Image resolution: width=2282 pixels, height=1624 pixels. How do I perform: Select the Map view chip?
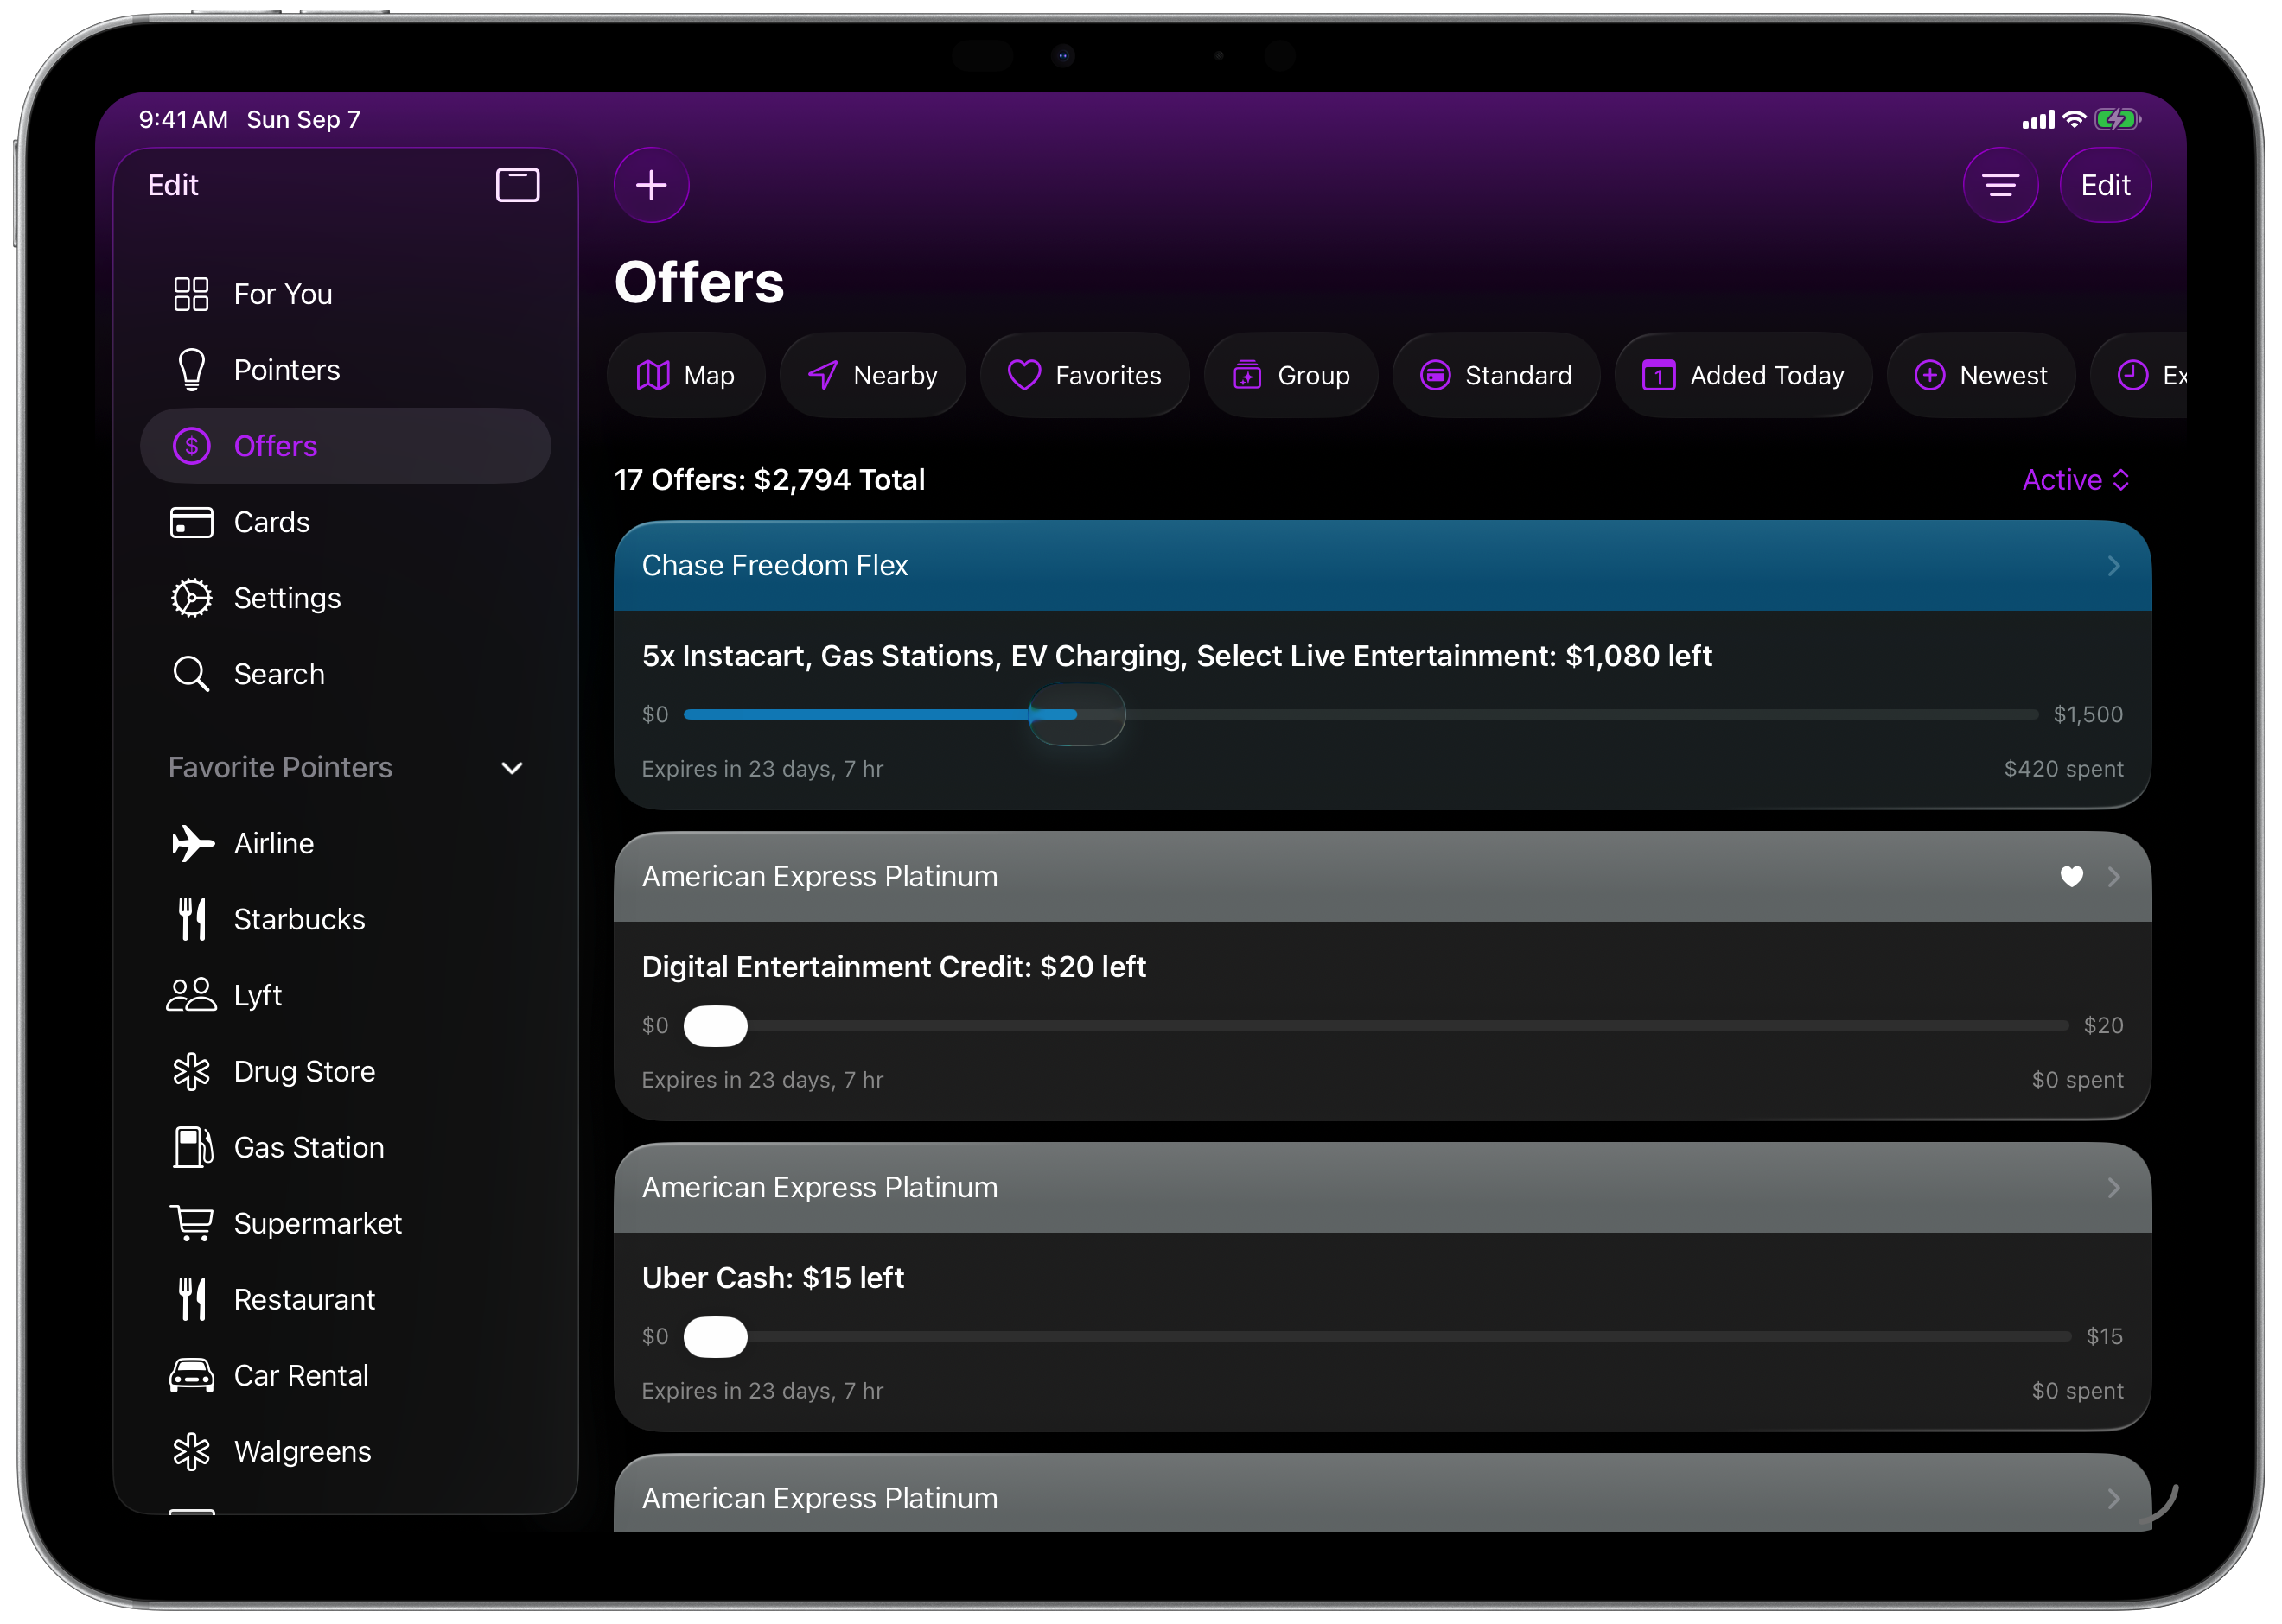686,376
